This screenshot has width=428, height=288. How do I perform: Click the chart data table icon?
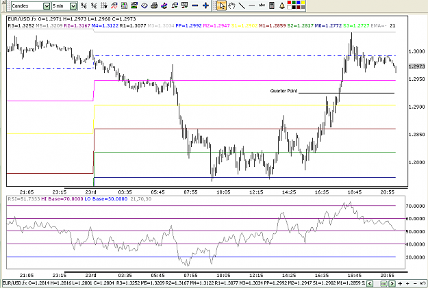(124, 5)
